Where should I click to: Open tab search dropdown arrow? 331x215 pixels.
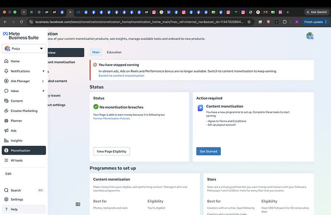[24, 12]
